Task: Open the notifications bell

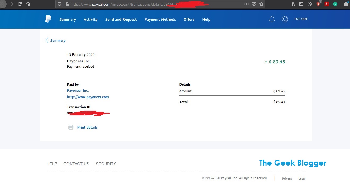Action: coord(272,19)
